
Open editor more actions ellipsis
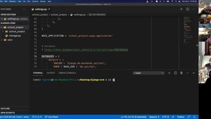194,9
